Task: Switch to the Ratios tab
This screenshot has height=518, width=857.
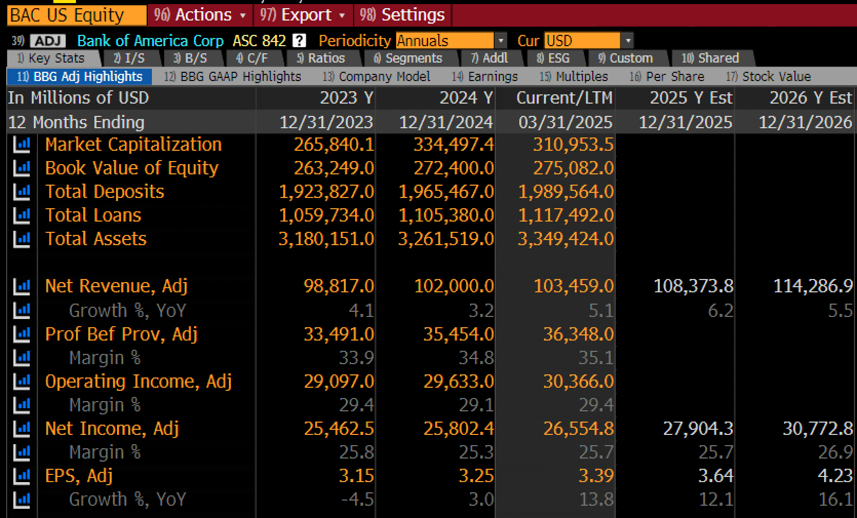Action: (321, 58)
